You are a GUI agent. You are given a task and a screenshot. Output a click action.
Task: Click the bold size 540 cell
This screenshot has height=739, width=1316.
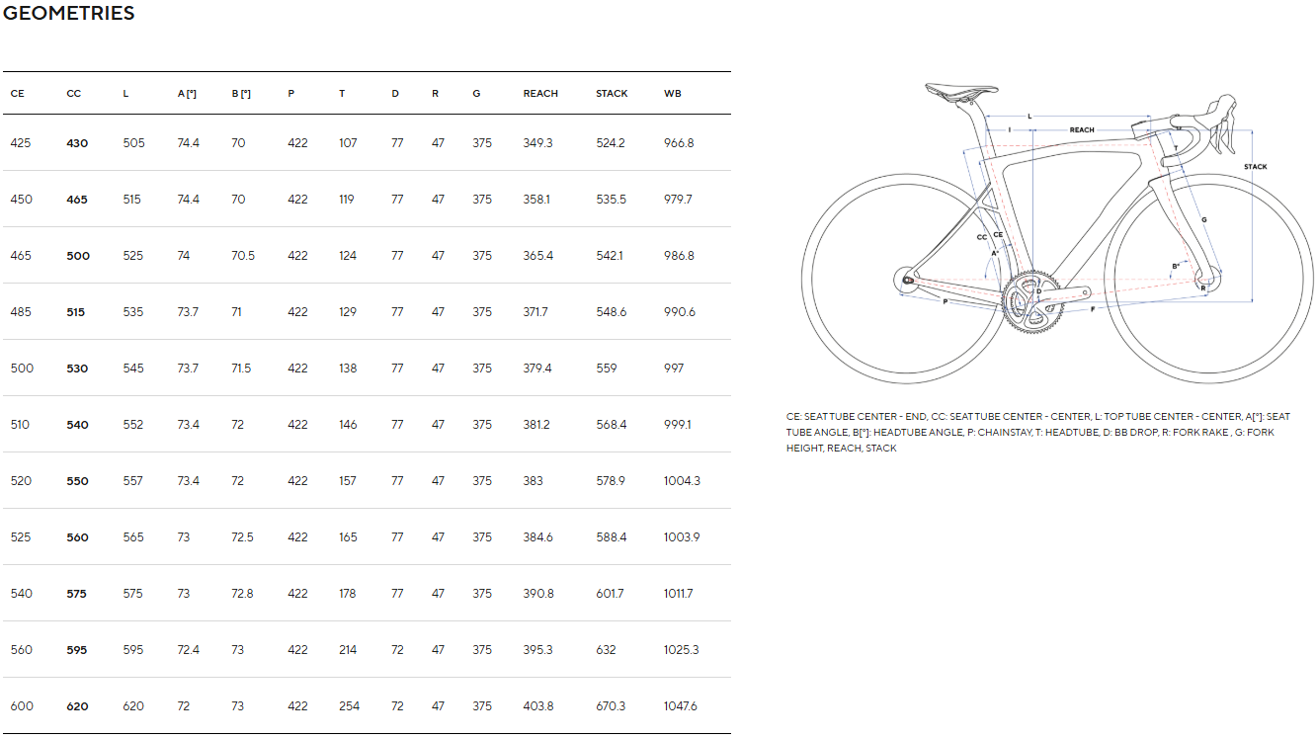tap(77, 425)
